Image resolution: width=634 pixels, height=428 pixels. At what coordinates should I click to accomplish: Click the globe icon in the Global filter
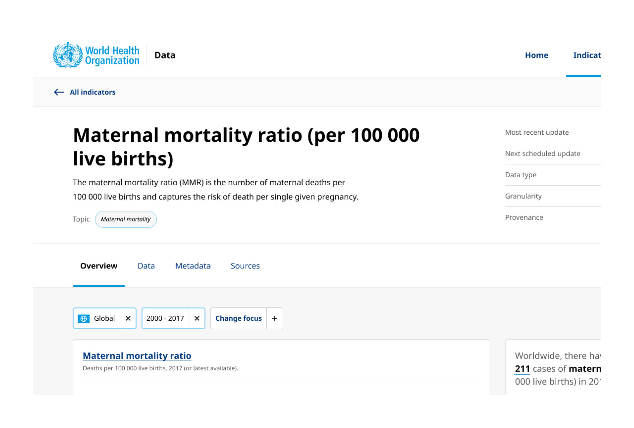coord(84,318)
